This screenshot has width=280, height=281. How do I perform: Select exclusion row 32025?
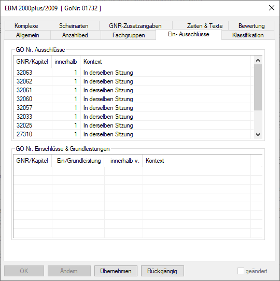click(134, 125)
